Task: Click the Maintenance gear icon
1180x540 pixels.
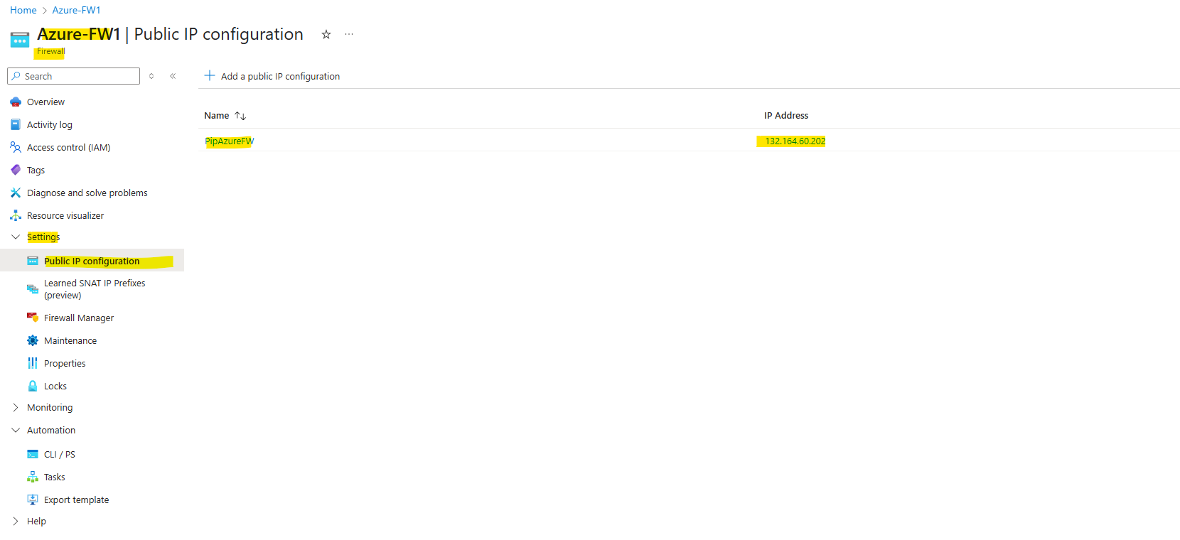Action: click(33, 341)
